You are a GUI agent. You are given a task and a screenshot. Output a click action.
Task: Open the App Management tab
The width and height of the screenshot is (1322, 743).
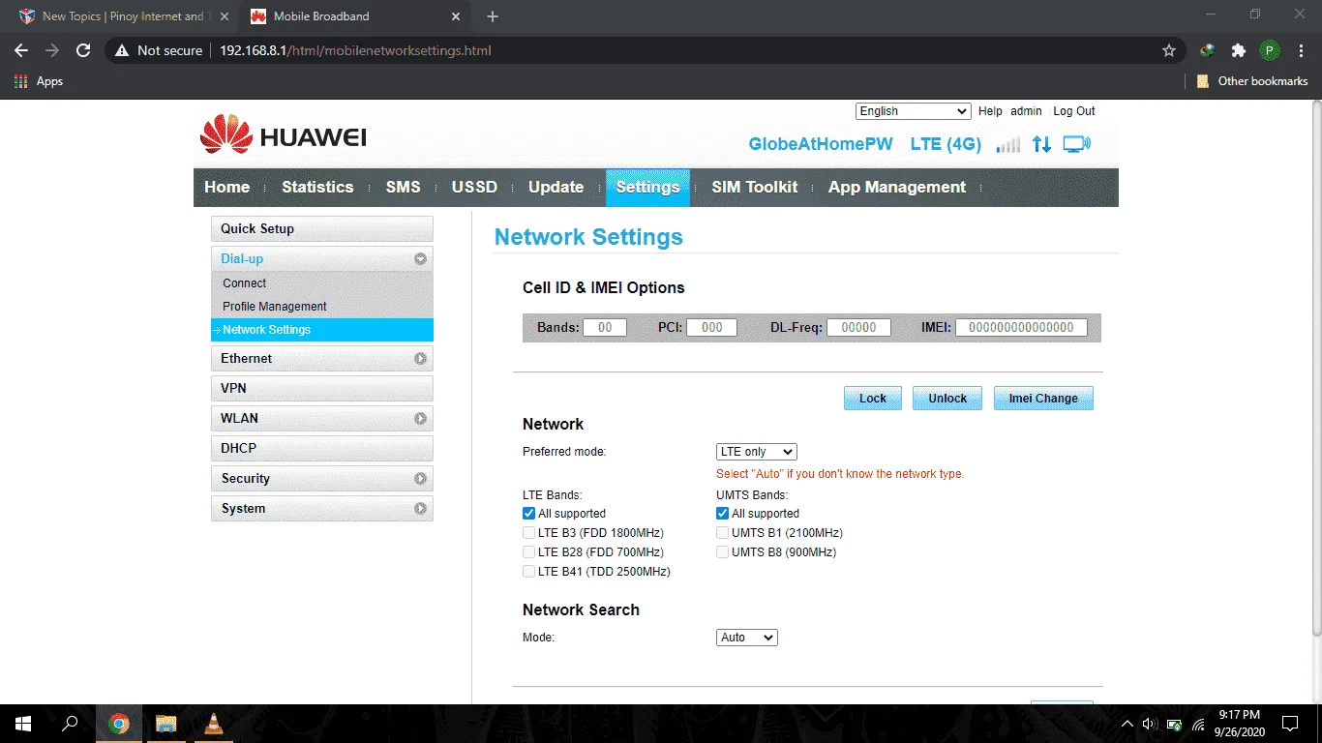point(897,188)
